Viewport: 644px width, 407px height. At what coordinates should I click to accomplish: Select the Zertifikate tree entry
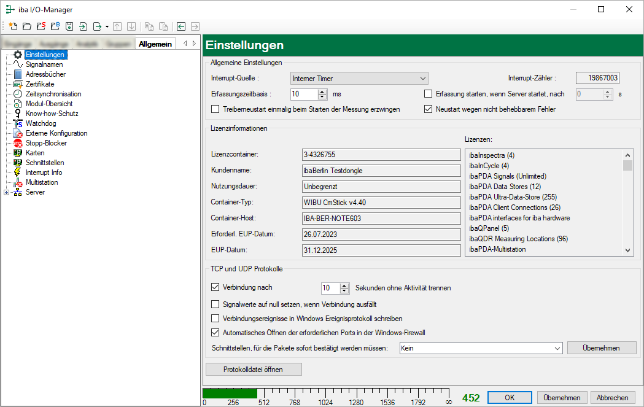tap(40, 84)
